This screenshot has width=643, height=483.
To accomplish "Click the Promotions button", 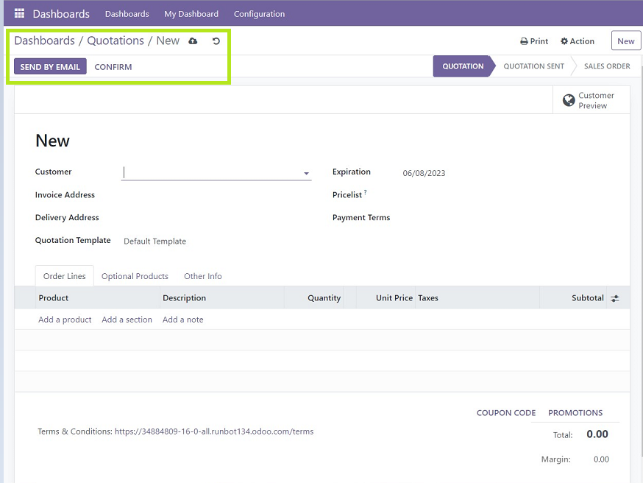I will click(x=575, y=413).
